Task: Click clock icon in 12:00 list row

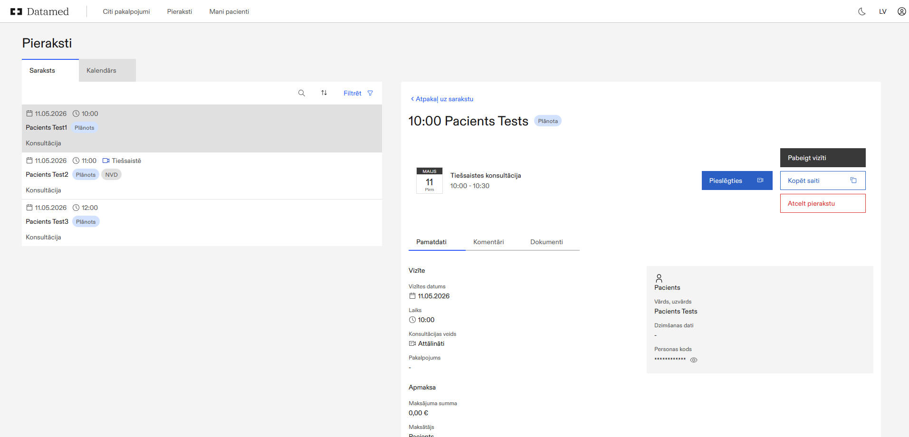Action: tap(76, 208)
